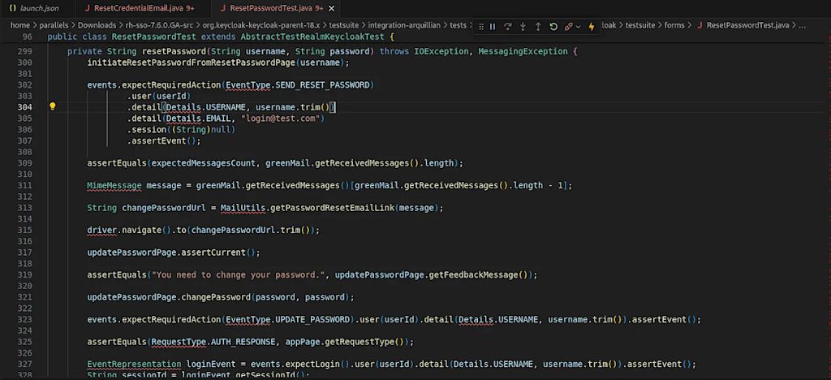Click 'changePassword' method on line 321
The width and height of the screenshot is (831, 380).
[216, 297]
